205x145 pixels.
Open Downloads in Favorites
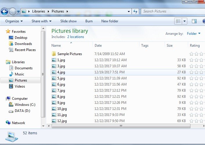(23, 44)
